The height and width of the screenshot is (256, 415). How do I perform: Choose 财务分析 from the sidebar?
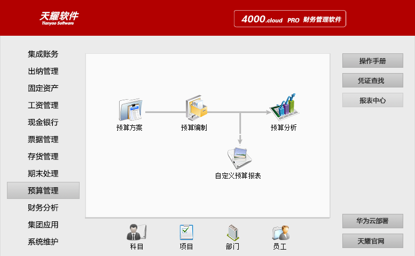click(x=43, y=207)
